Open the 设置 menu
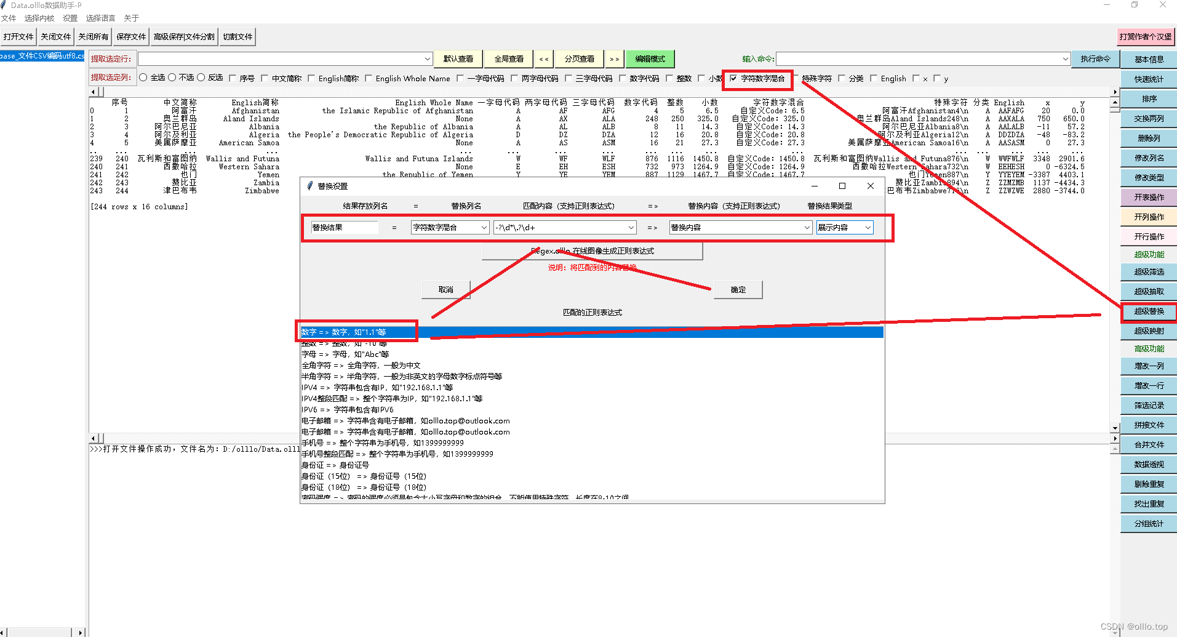Viewport: 1177px width, 637px height. click(70, 18)
